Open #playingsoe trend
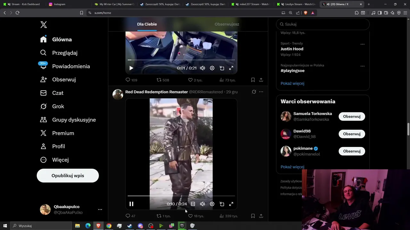The height and width of the screenshot is (230, 410). 292,71
